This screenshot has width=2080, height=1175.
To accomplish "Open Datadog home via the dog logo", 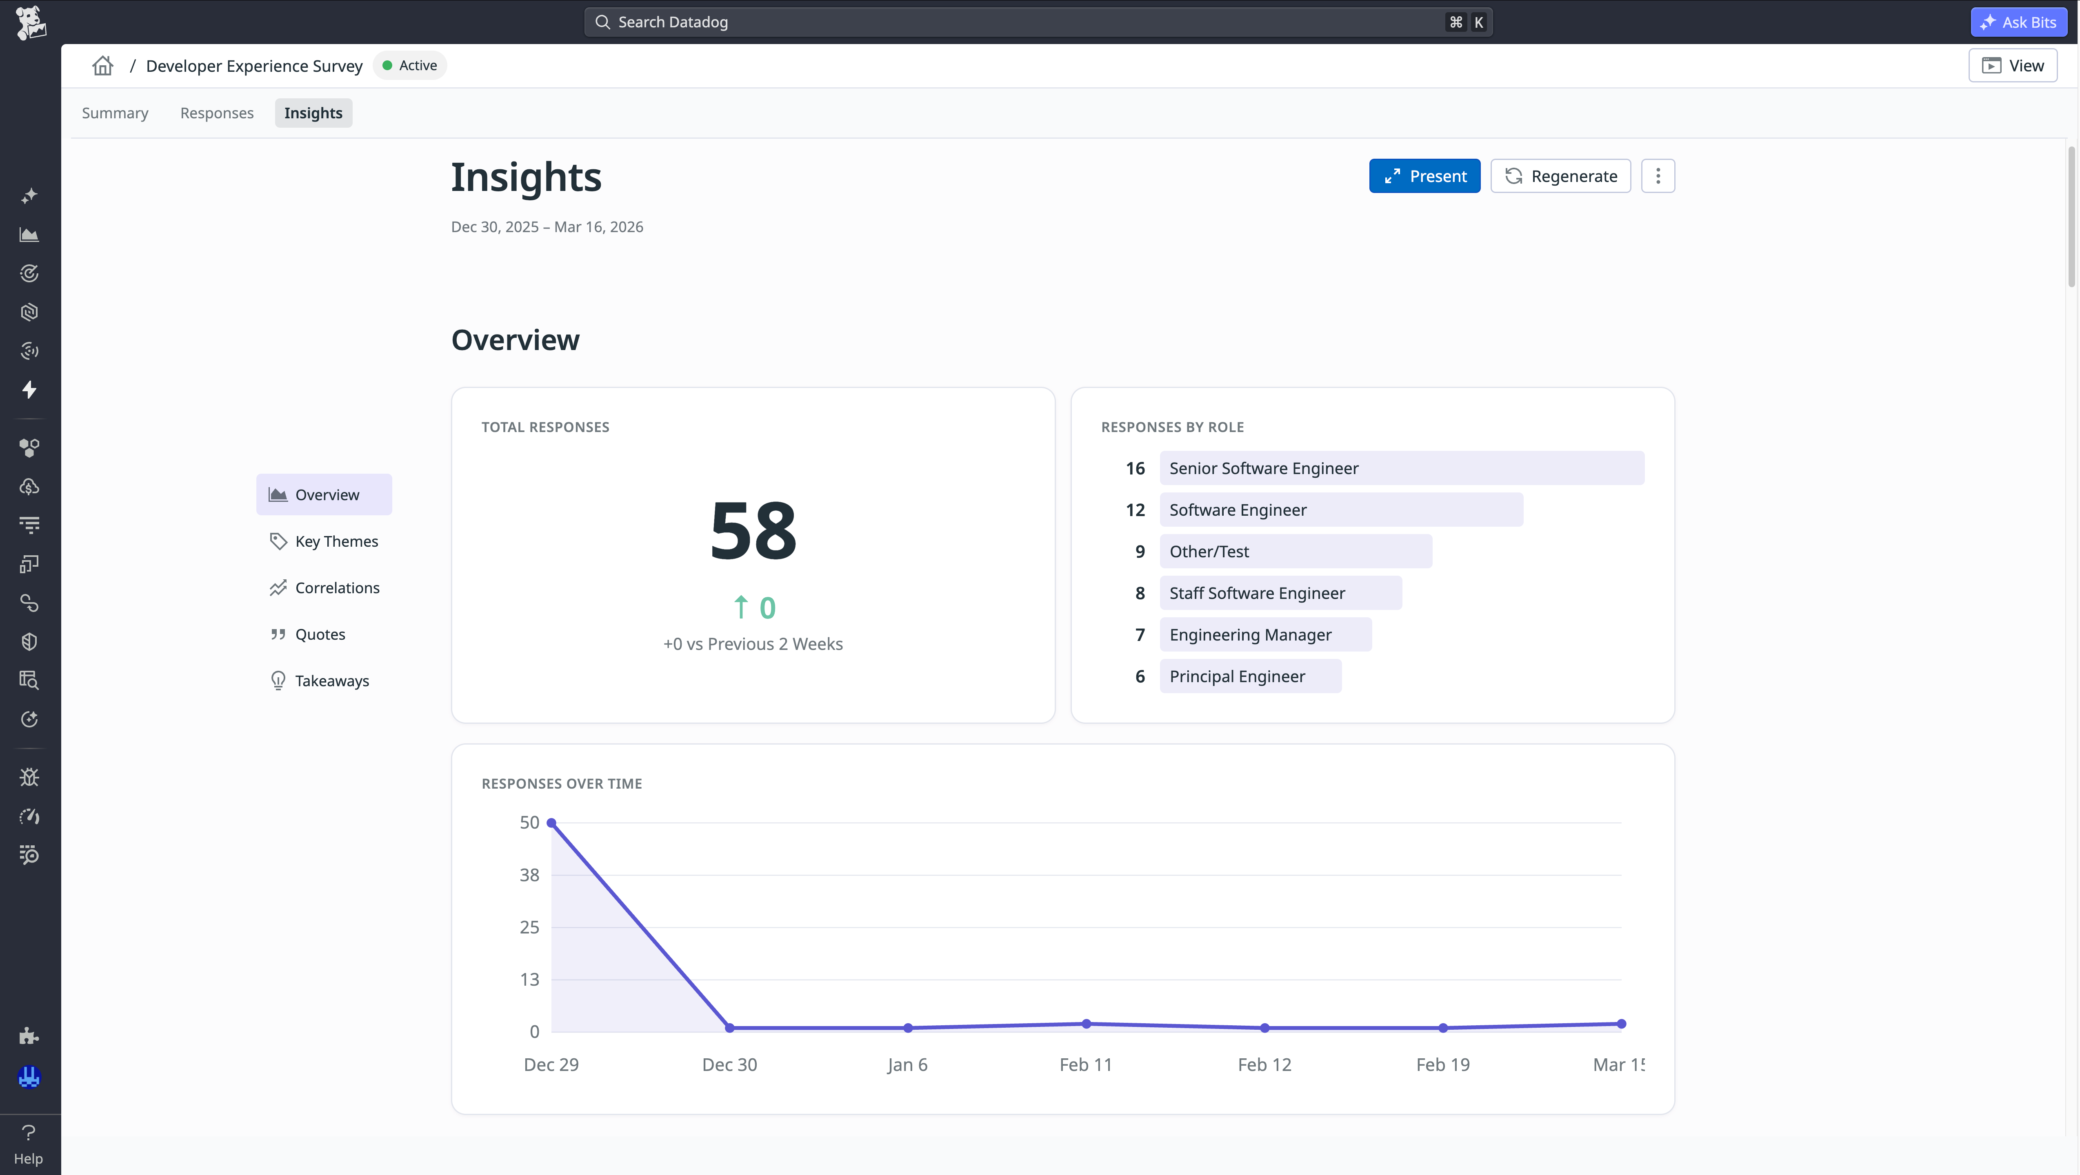I will coord(30,22).
